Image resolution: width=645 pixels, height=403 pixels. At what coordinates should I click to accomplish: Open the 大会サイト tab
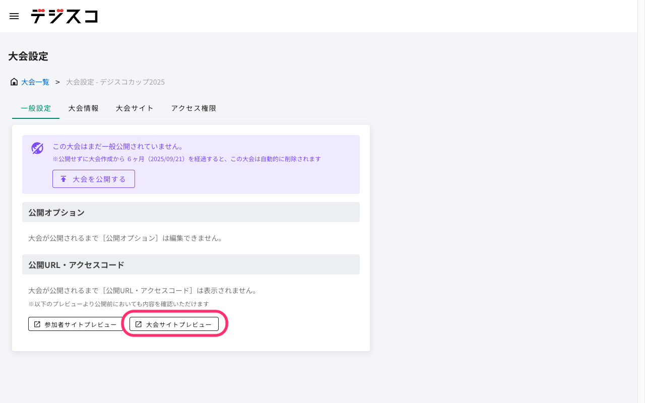pos(135,108)
